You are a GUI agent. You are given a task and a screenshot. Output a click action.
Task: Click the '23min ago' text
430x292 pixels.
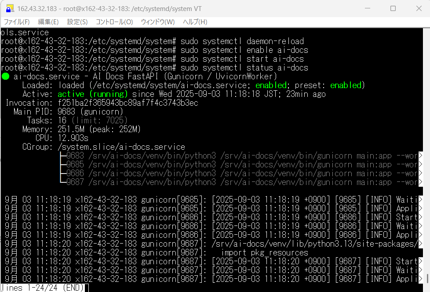point(306,94)
